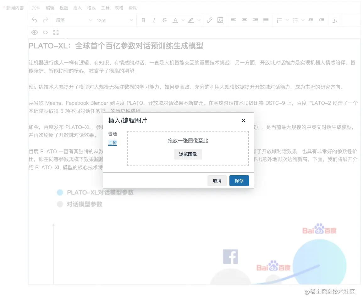
Task: Expand numbered list style arrow
Action: pos(287,20)
